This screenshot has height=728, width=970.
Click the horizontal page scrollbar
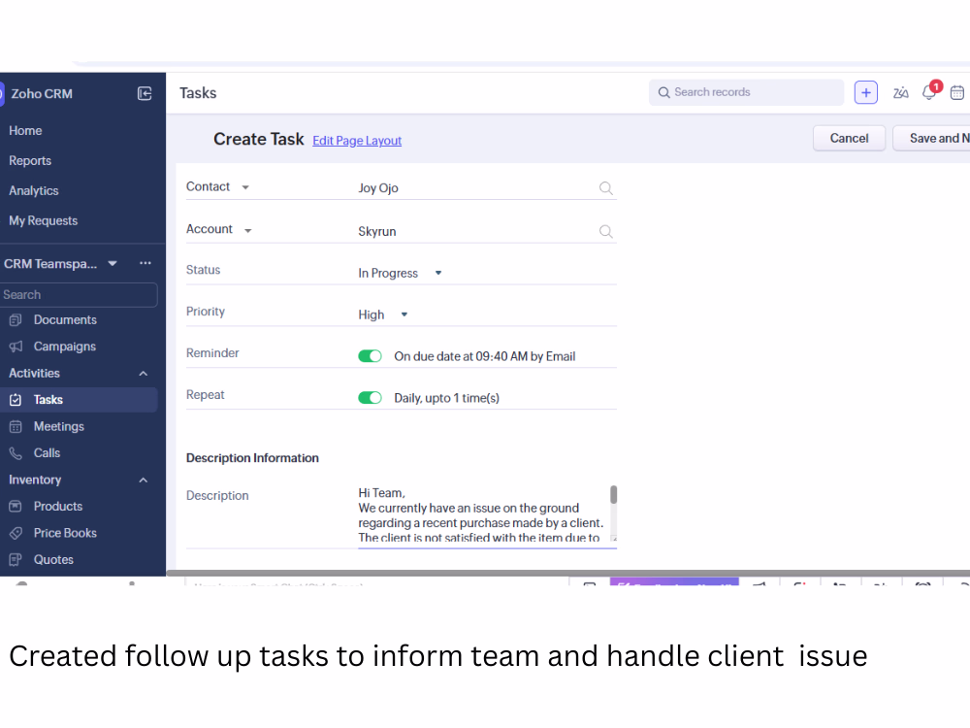(567, 573)
